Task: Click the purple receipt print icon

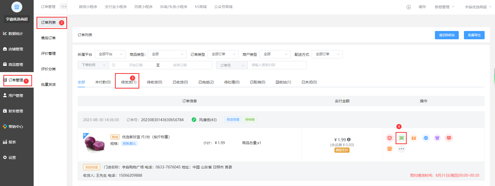Action: [x=437, y=138]
